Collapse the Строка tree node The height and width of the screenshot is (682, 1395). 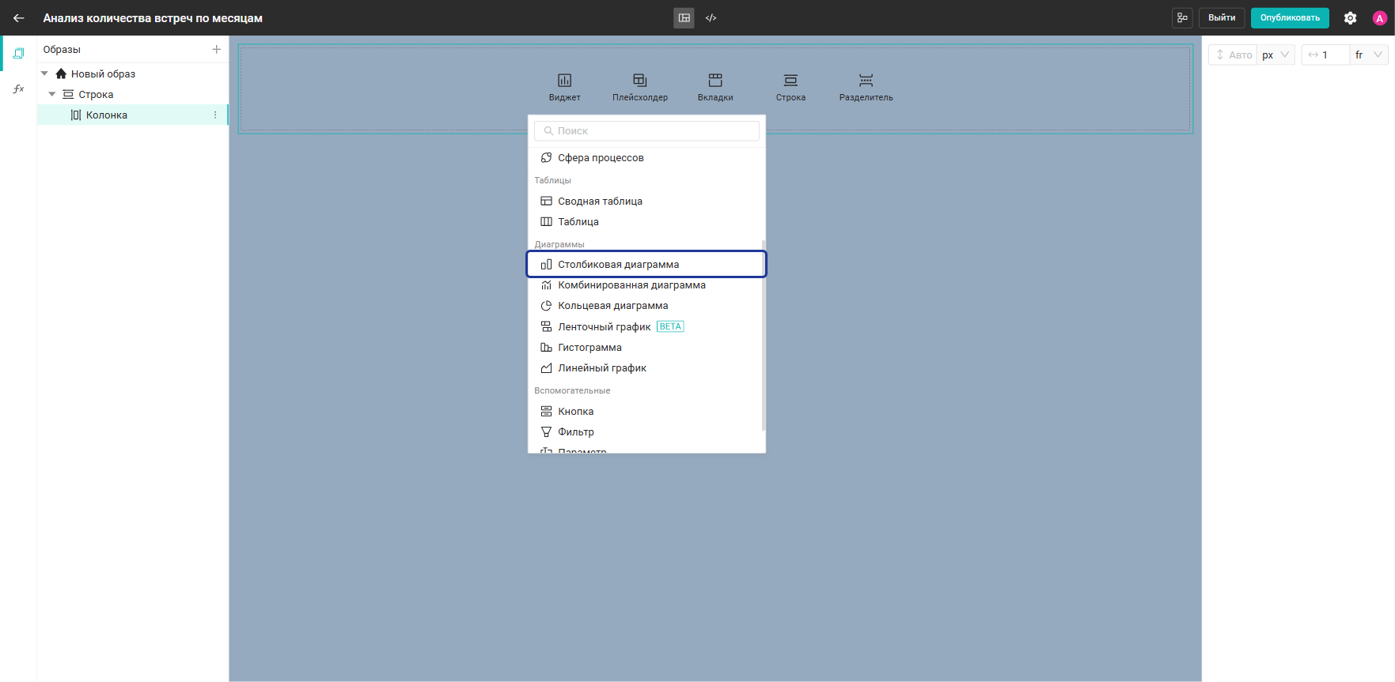[52, 94]
